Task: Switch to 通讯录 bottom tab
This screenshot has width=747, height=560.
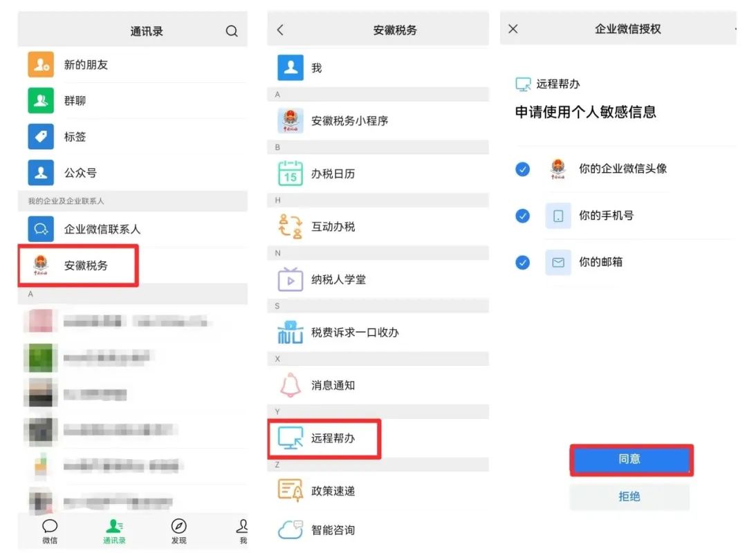Action: pyautogui.click(x=114, y=532)
